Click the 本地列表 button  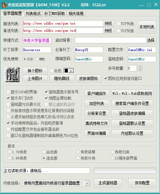147,27
